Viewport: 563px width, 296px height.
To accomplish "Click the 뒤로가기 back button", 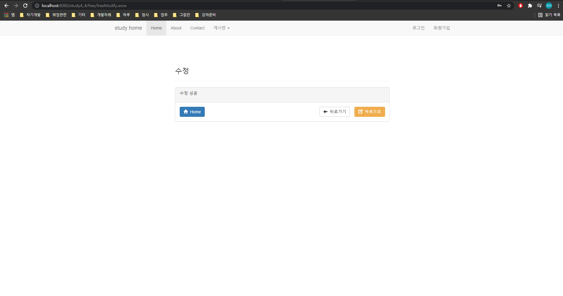I will (x=335, y=112).
